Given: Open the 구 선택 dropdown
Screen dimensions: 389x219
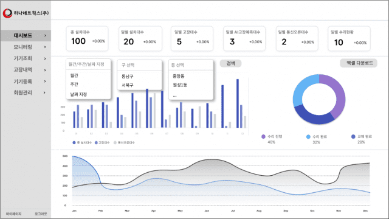Looking at the screenshot, I should (139, 65).
